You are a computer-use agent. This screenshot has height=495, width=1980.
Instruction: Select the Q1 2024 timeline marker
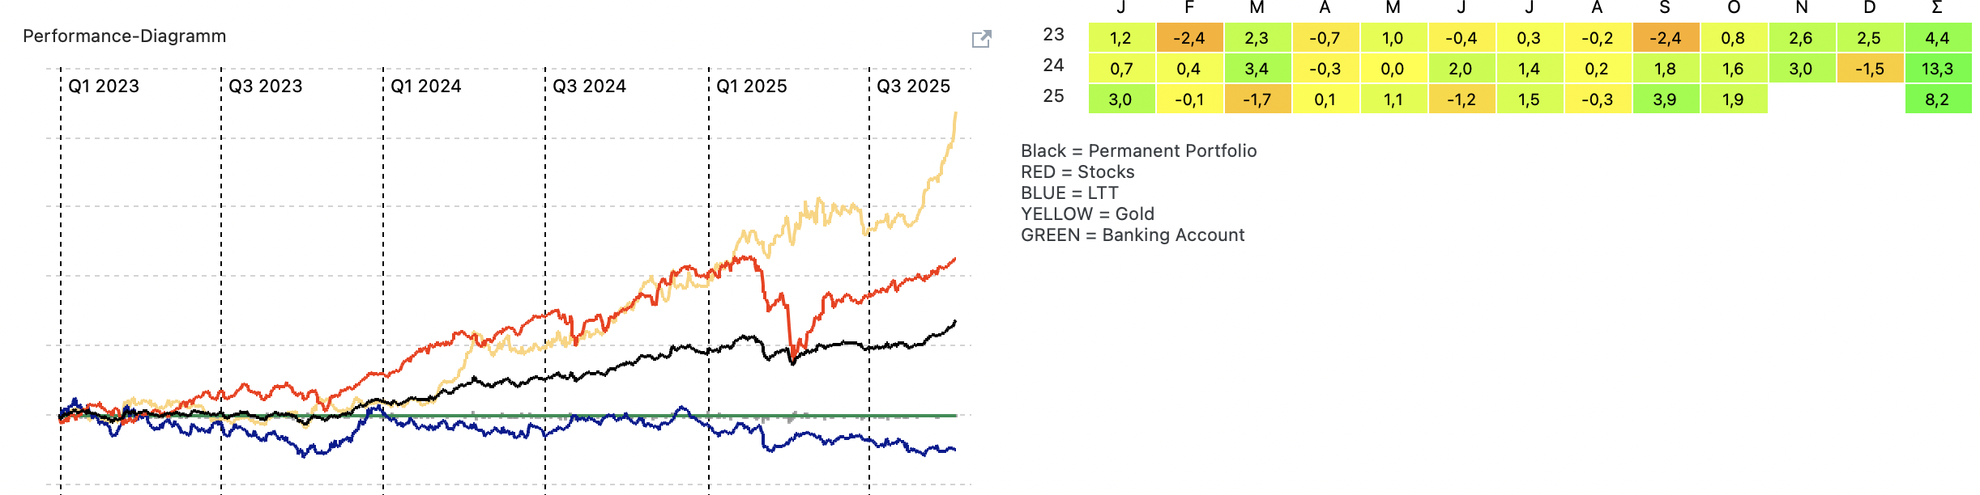tap(426, 87)
